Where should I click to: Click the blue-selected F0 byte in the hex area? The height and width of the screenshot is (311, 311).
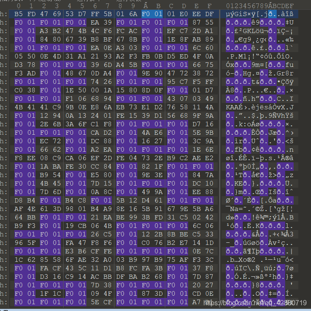[x=146, y=14]
